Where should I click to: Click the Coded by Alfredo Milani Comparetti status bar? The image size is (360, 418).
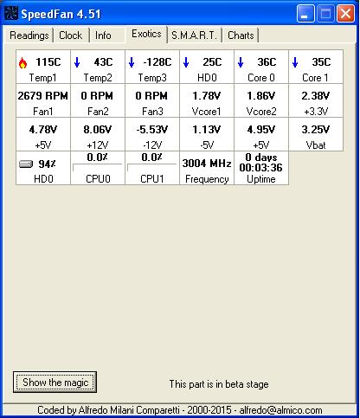point(180,410)
